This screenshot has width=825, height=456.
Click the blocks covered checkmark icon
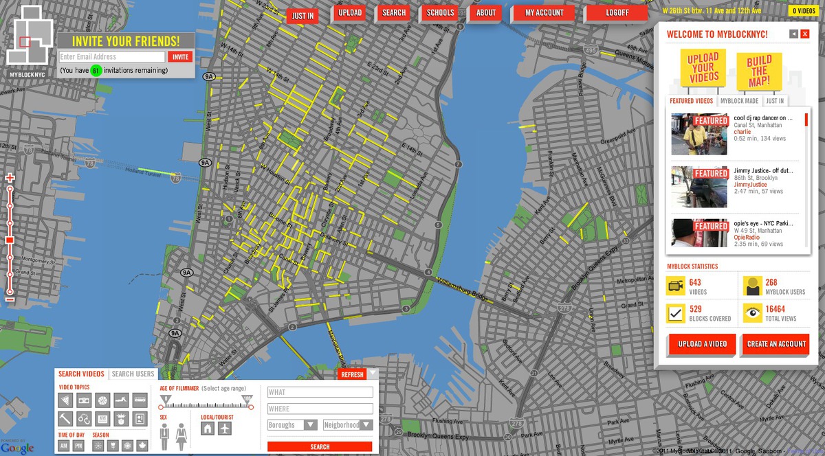[x=674, y=314]
